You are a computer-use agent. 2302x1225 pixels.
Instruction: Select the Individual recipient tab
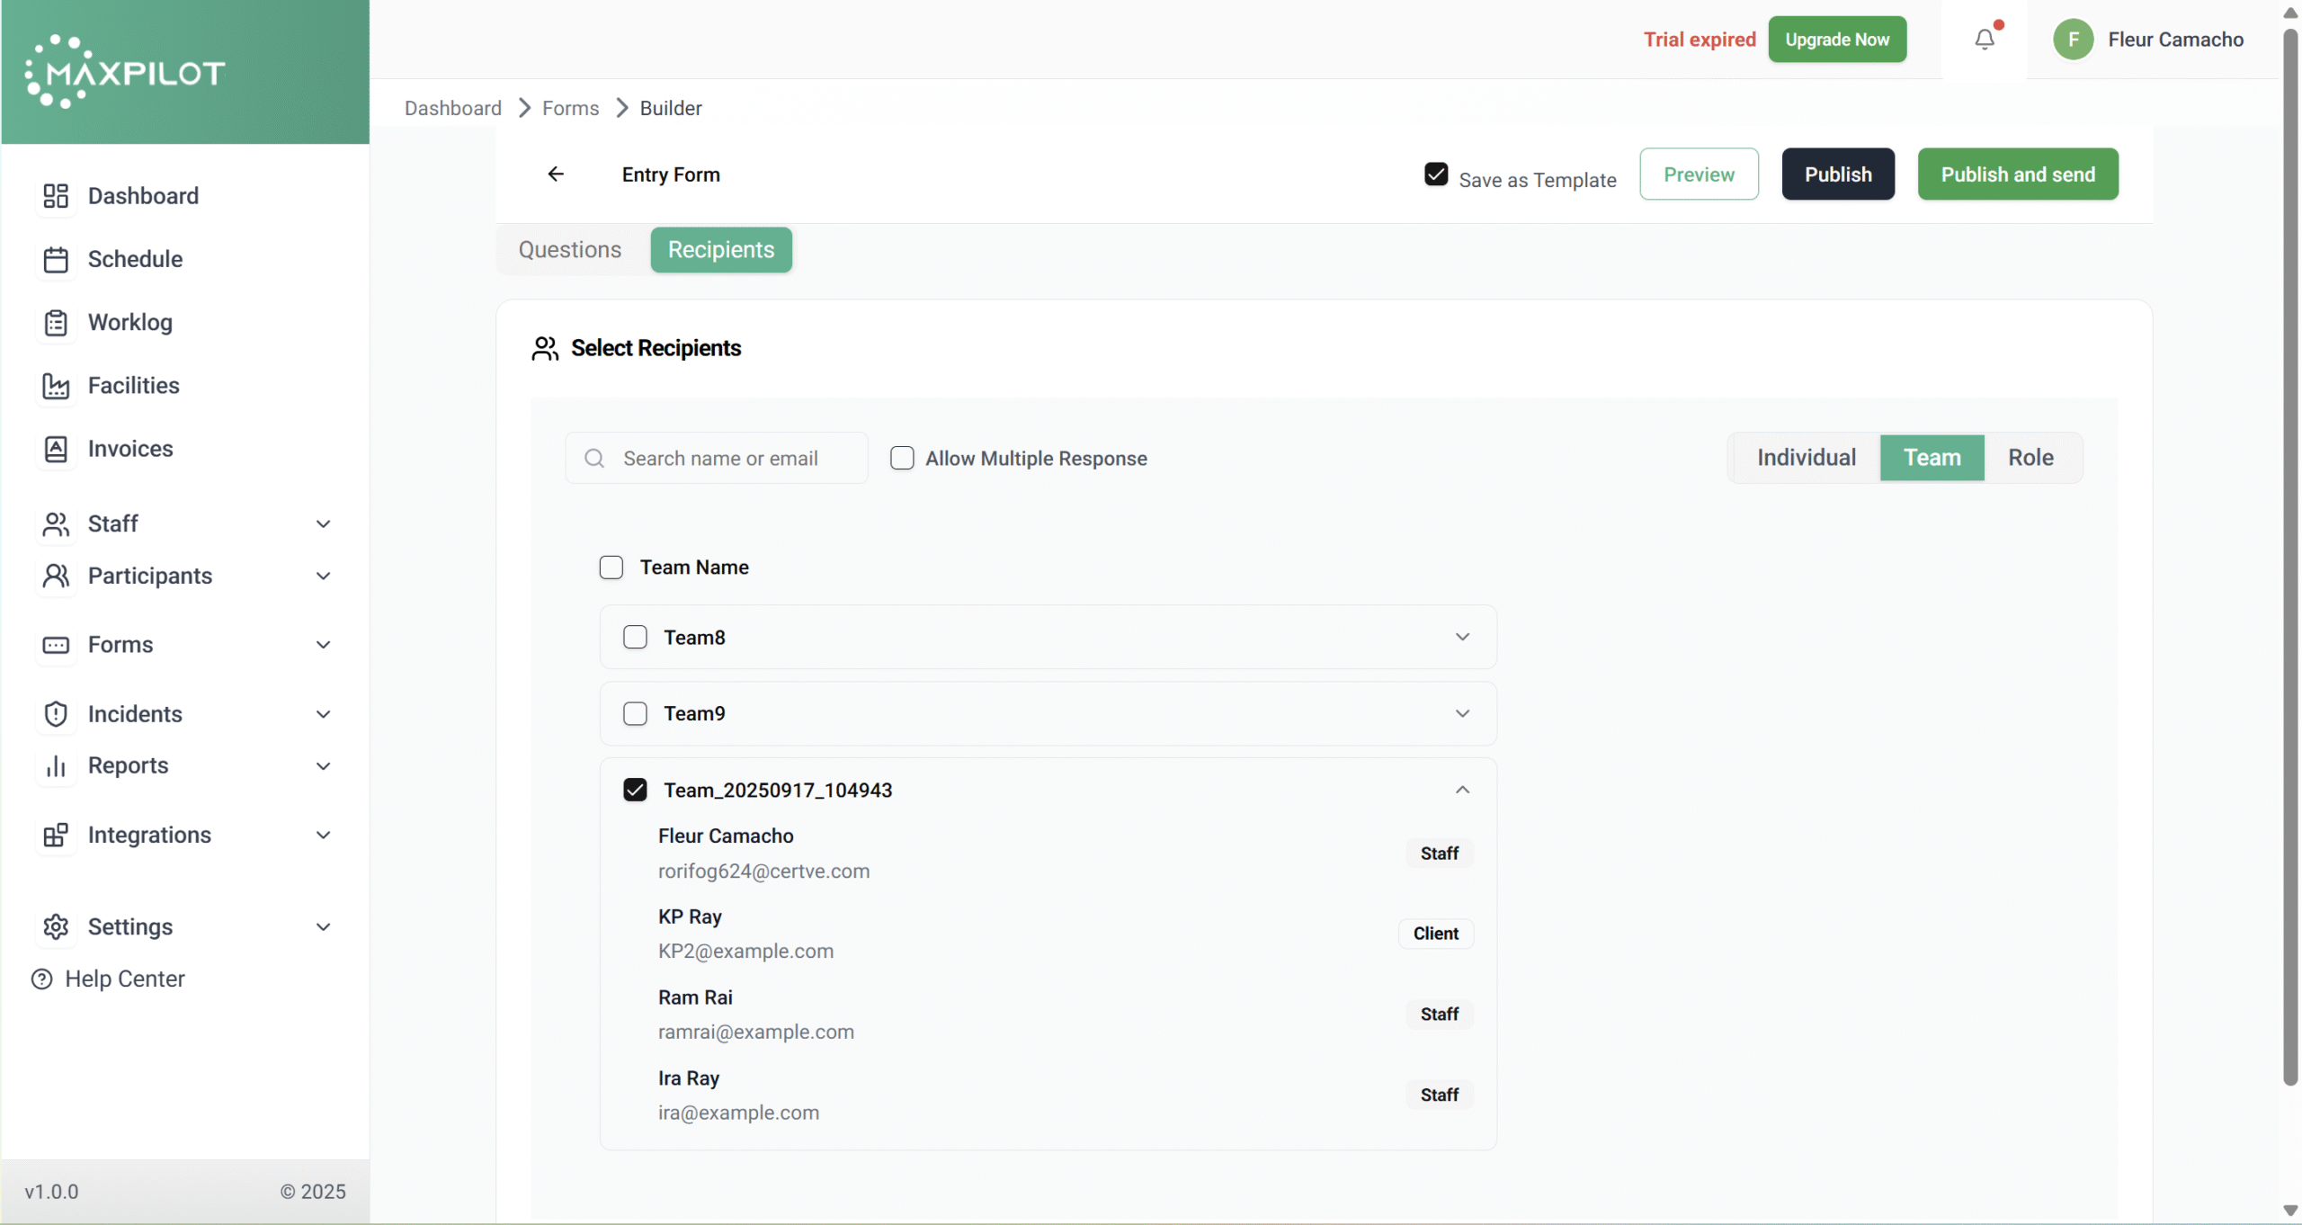1806,458
